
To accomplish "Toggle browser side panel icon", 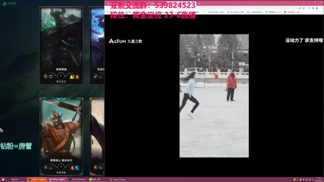I will pos(313,8).
